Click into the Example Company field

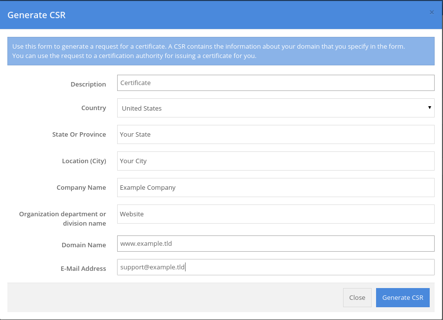pyautogui.click(x=276, y=187)
